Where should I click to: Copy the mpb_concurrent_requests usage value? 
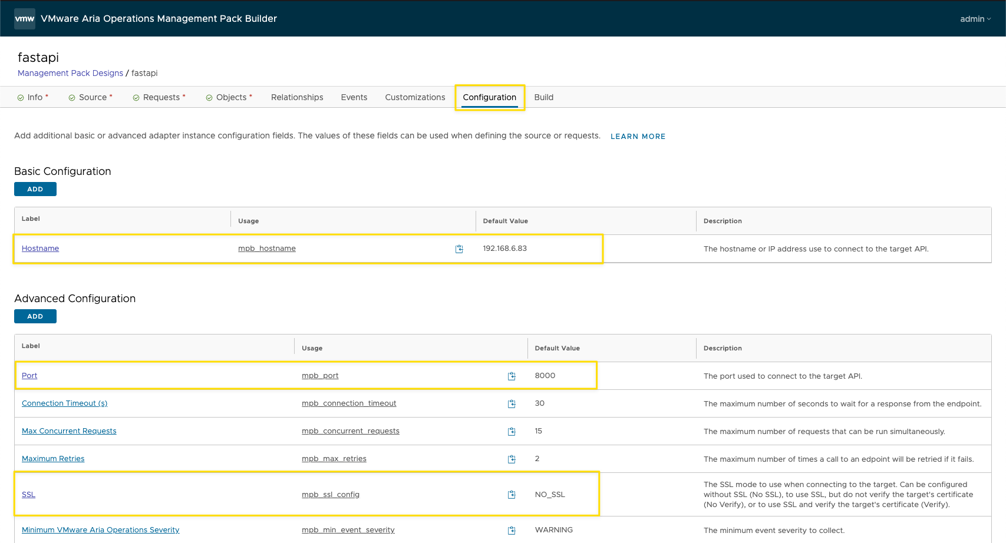tap(512, 432)
